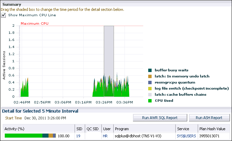232x141 pixels.
Task: Click the Activity (%) column header
Action: point(14,129)
